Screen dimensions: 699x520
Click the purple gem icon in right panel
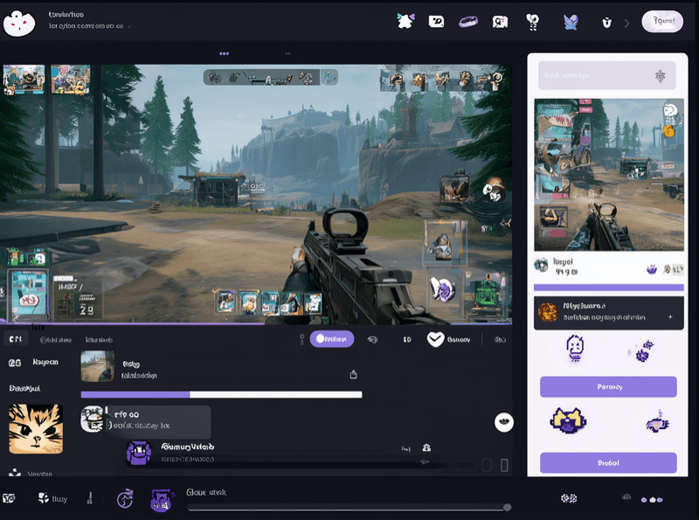652,269
